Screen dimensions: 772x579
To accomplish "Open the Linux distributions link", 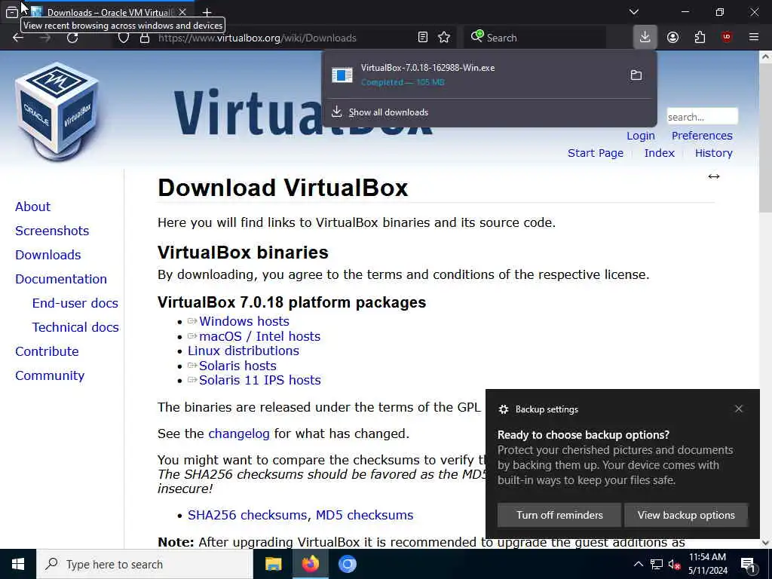I will pos(244,351).
